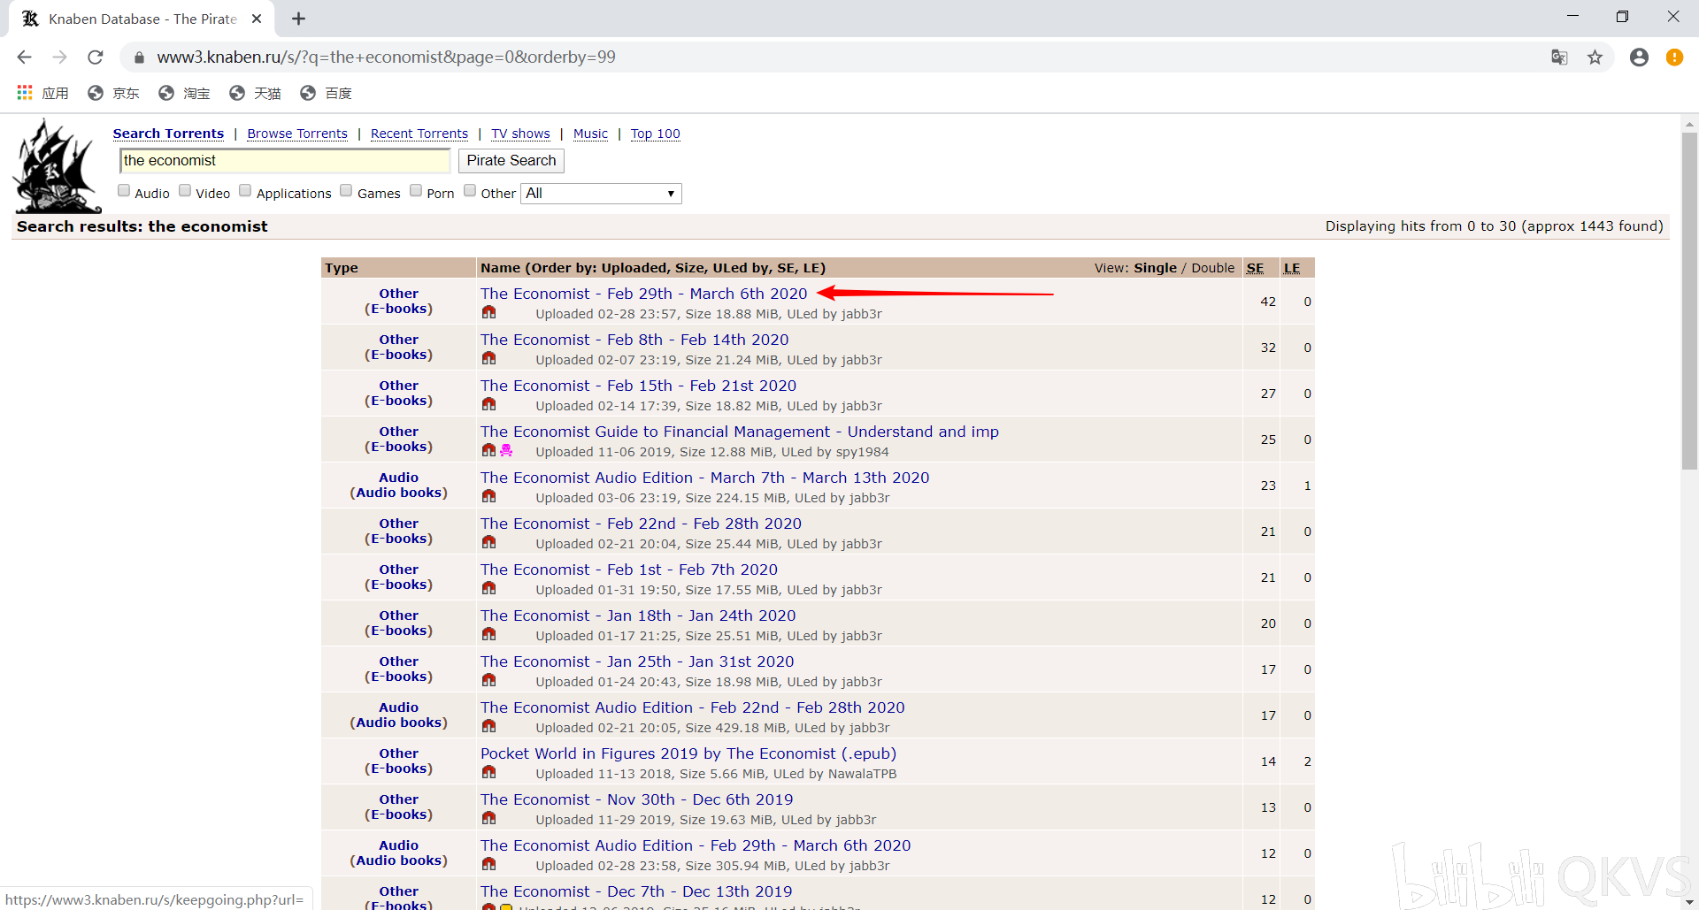
Task: Tick the Video category checkbox
Action: (185, 191)
